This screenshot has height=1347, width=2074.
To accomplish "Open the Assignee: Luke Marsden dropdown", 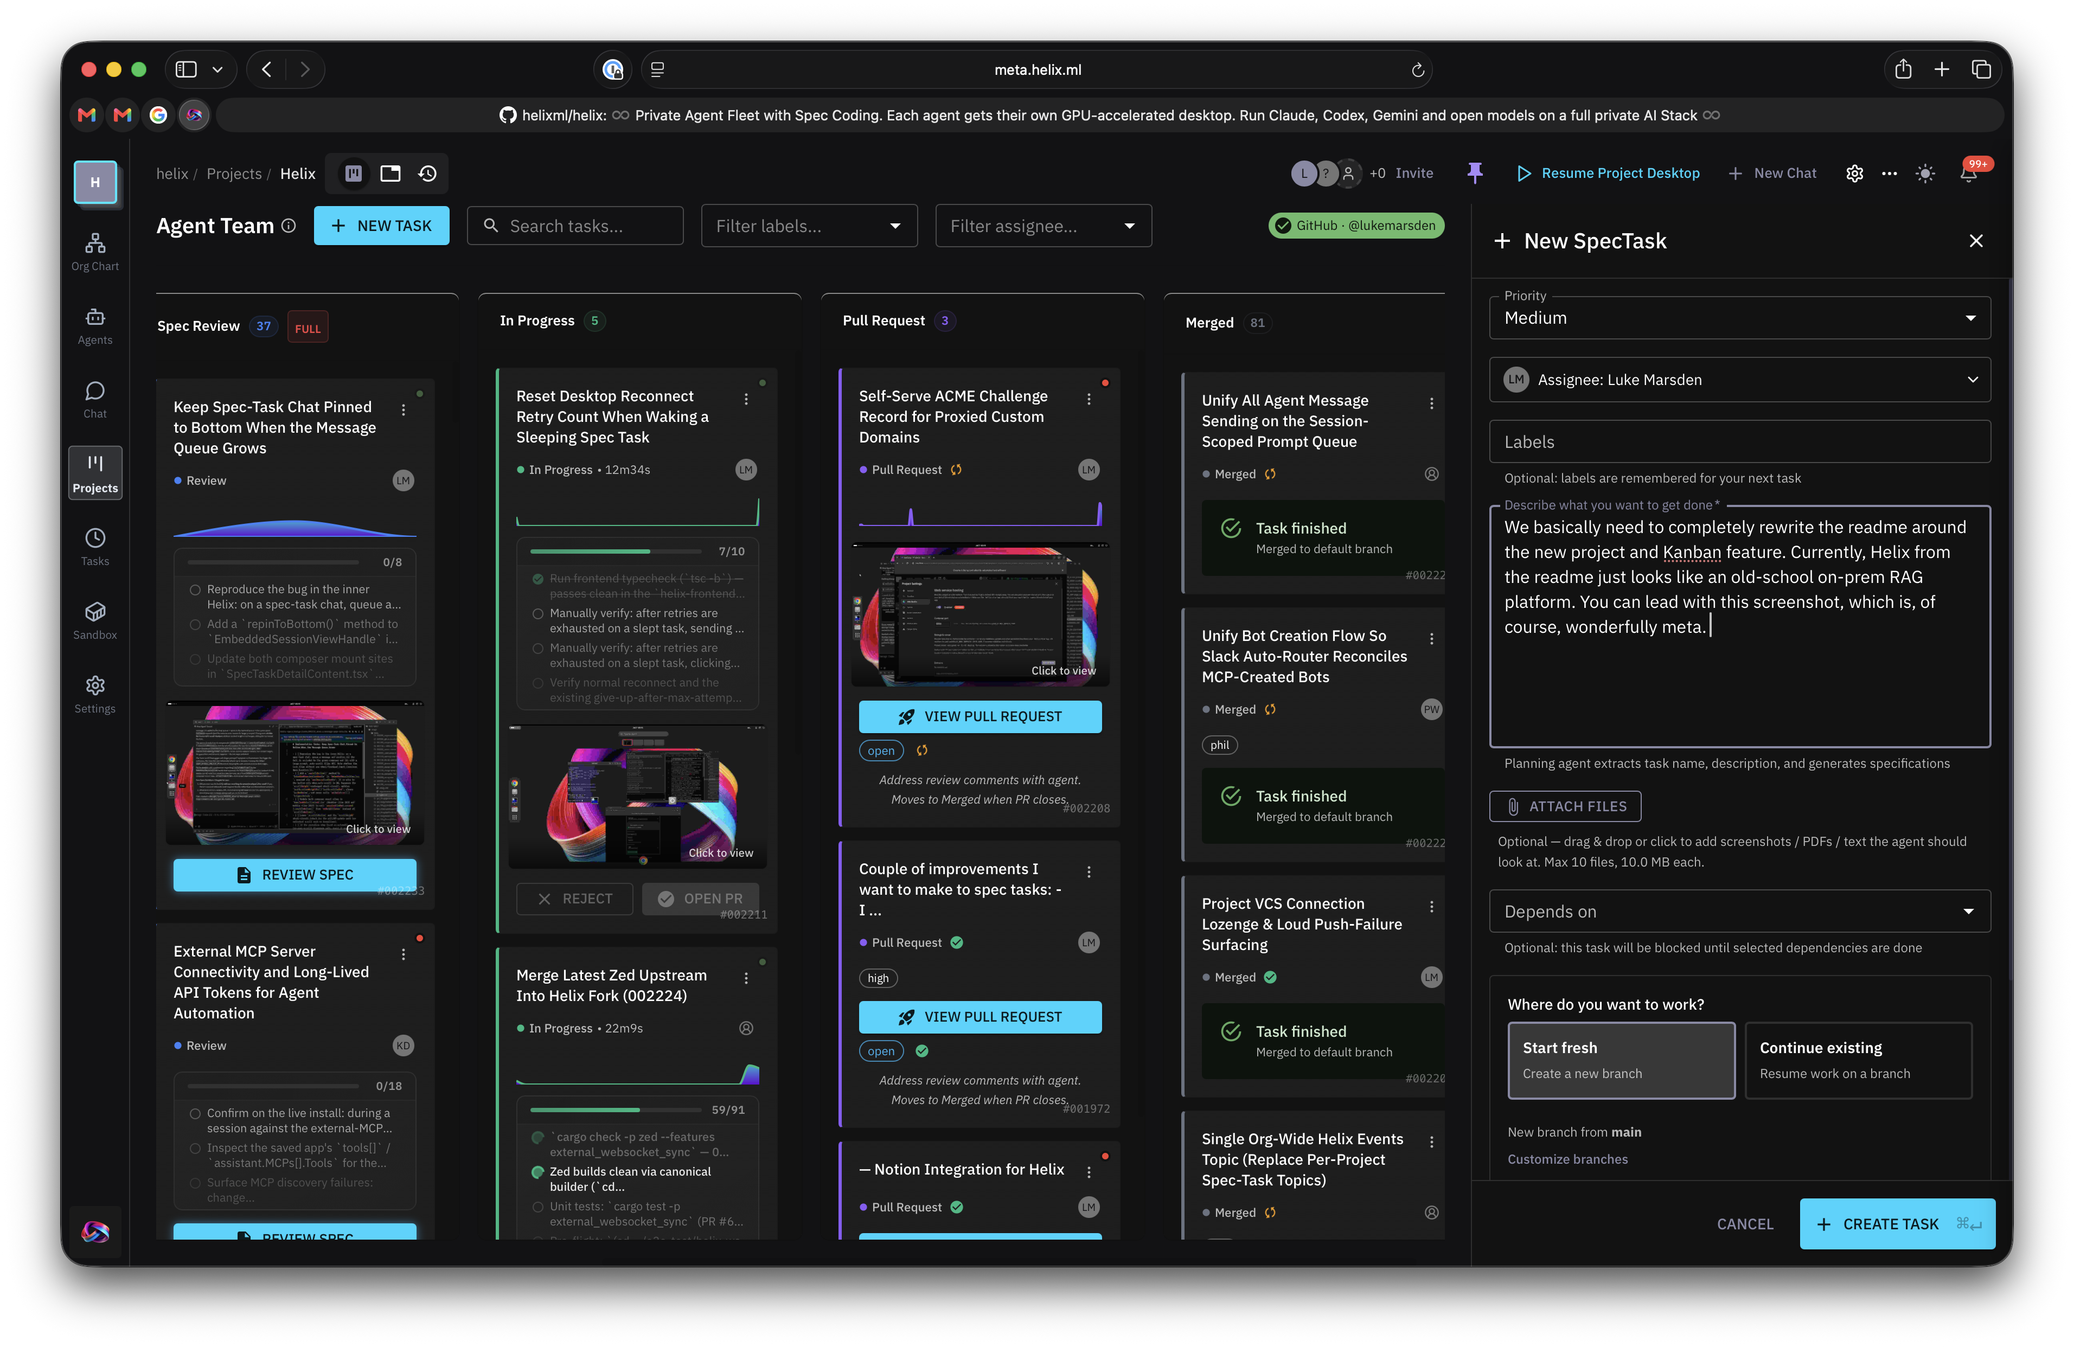I will pyautogui.click(x=1739, y=380).
